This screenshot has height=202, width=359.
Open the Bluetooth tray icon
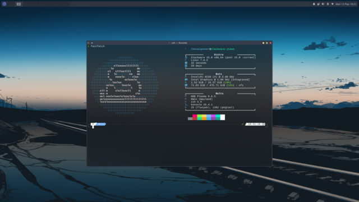pos(328,4)
